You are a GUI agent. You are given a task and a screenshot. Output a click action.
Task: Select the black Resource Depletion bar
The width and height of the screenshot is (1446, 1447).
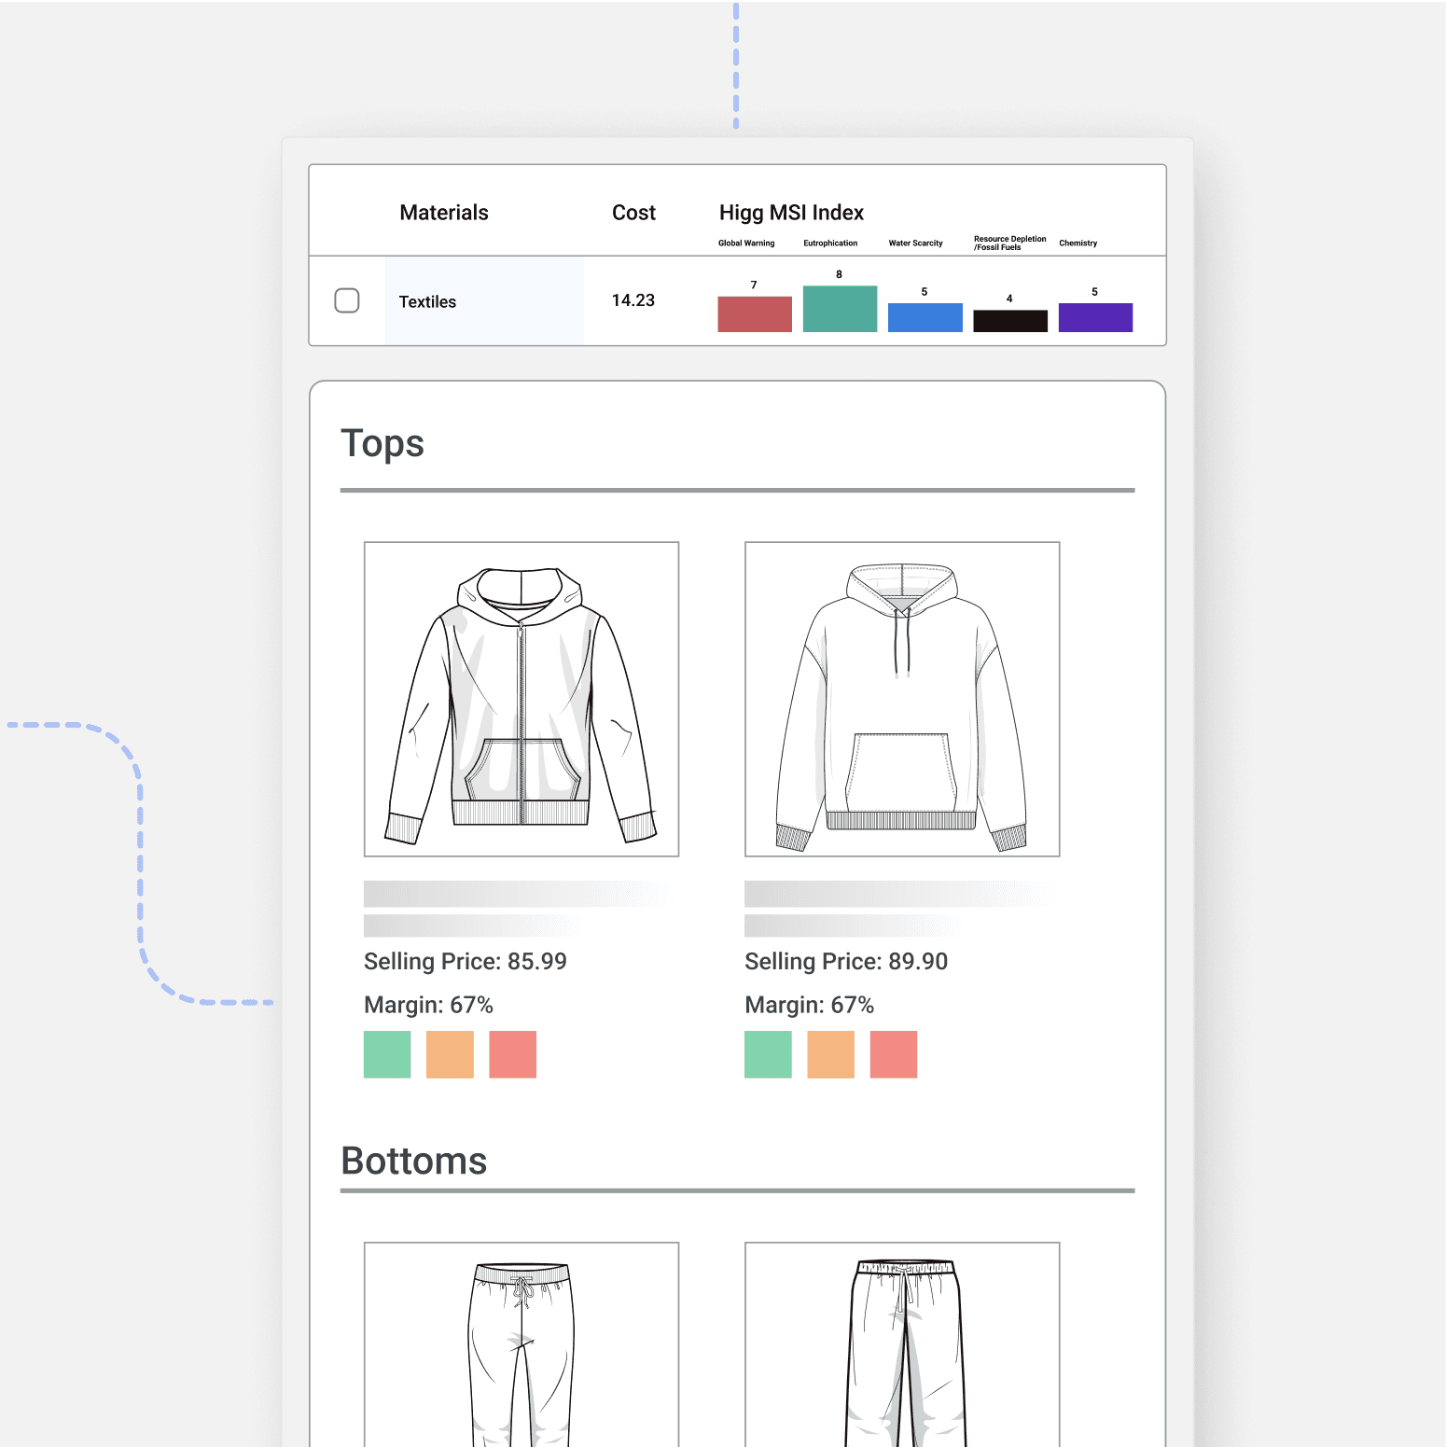tap(1010, 321)
